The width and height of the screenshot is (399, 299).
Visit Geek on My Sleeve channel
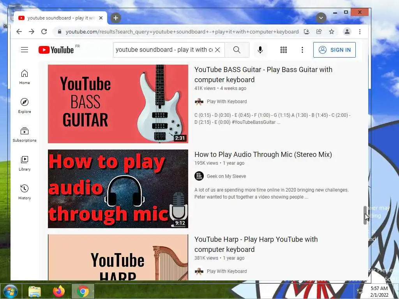click(x=226, y=176)
